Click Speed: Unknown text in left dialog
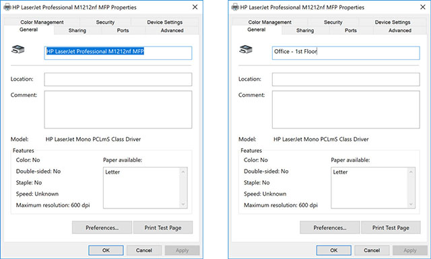Viewport: 431px width, 259px height. pyautogui.click(x=37, y=194)
